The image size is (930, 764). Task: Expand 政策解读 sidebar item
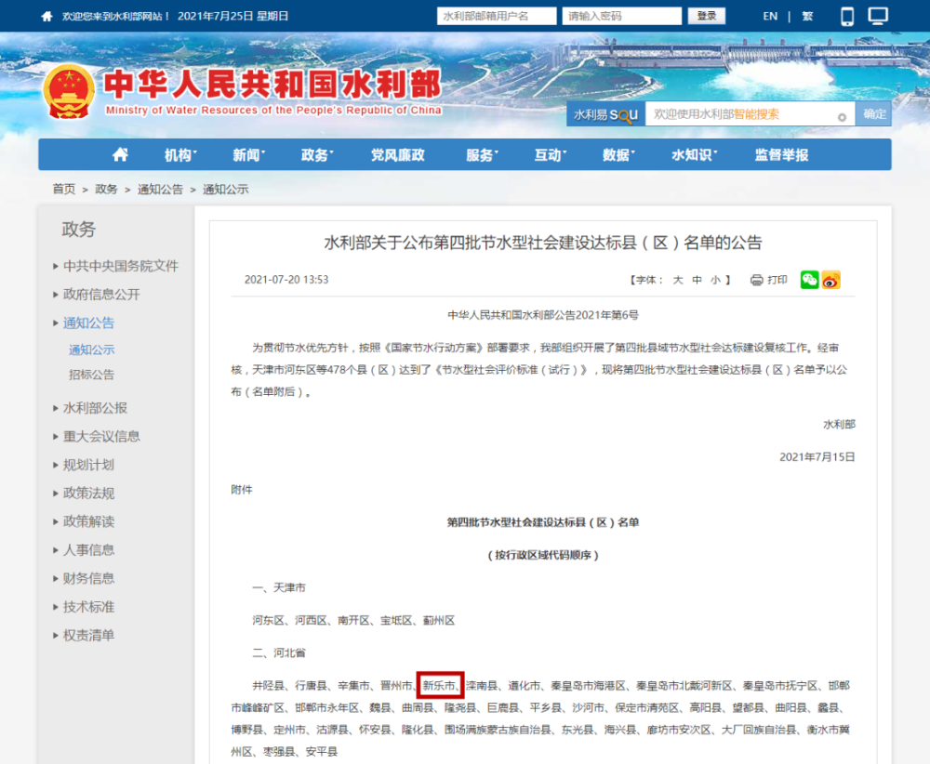[x=88, y=521]
